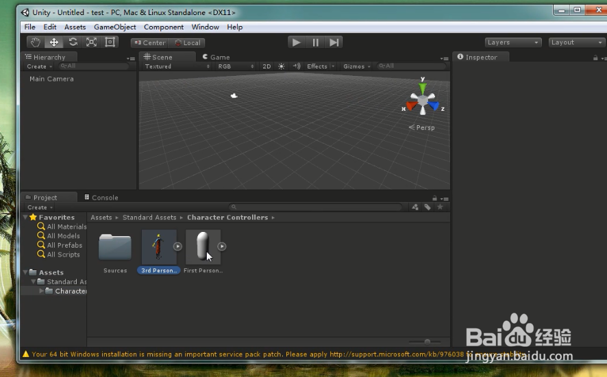Screen dimensions: 607x377
Task: Click the red X axis gizmo cone
Action: coord(412,105)
